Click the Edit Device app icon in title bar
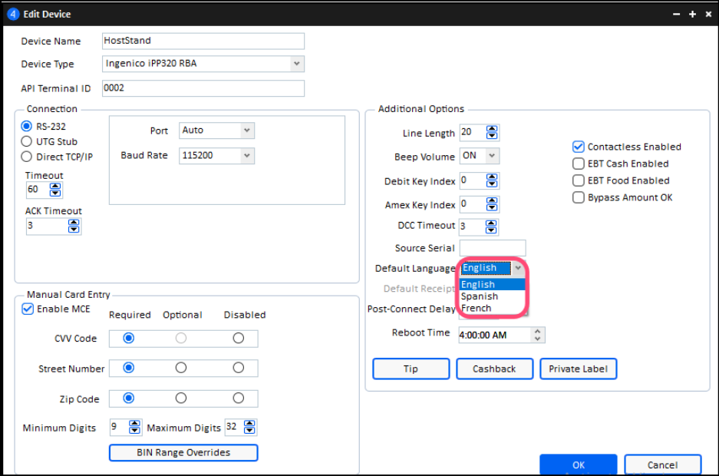Image resolution: width=719 pixels, height=476 pixels. 13,15
